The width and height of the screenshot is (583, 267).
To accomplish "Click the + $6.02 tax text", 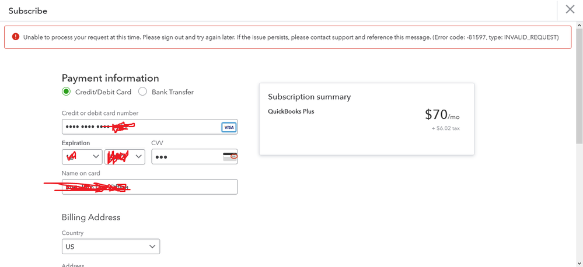I will point(445,128).
